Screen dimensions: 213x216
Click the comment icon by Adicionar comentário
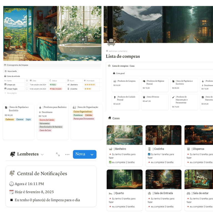[x=107, y=51]
